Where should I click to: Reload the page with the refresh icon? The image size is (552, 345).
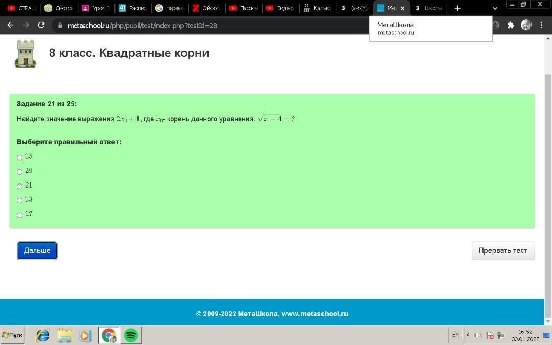click(41, 25)
